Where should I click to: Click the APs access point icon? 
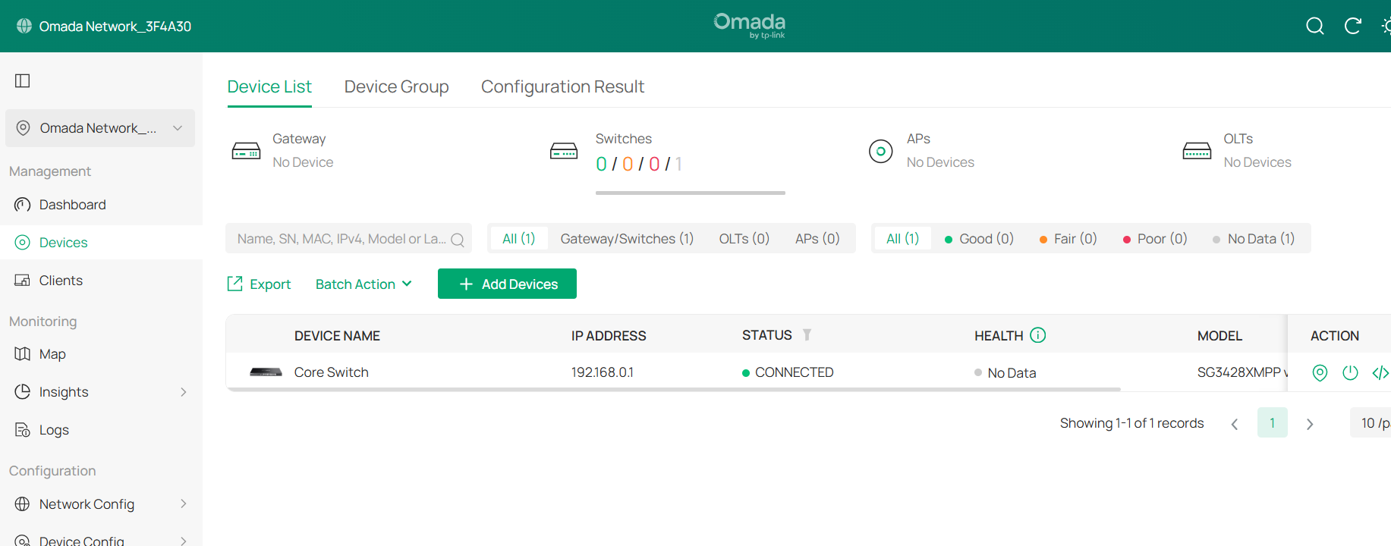881,151
